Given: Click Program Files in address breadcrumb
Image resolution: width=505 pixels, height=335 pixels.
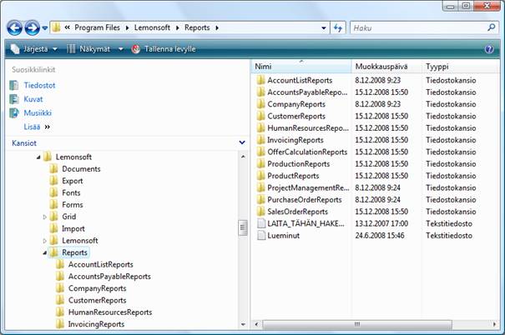Looking at the screenshot, I should pos(98,27).
